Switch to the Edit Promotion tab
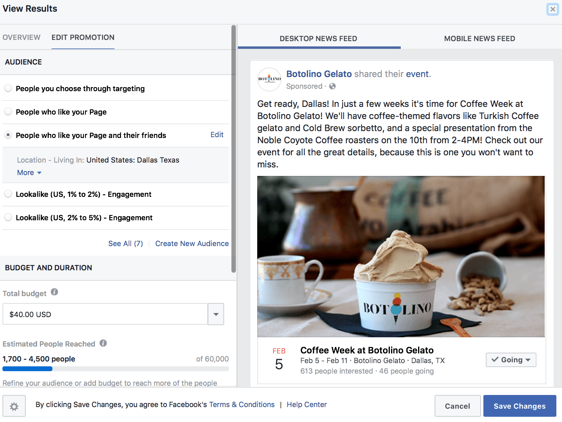 (83, 38)
